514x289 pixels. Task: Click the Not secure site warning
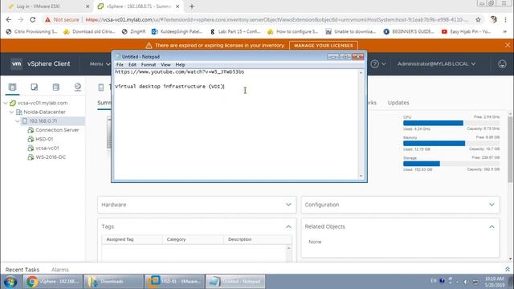[63, 19]
